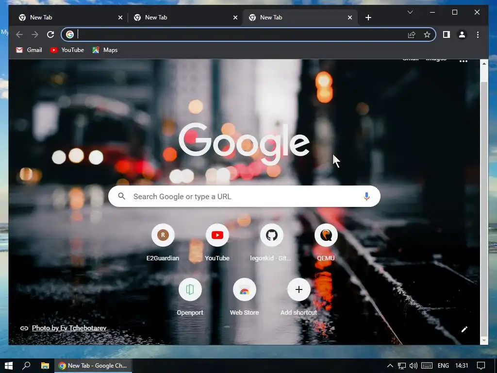Bookmark this tab with the star icon
The width and height of the screenshot is (497, 373).
click(427, 34)
